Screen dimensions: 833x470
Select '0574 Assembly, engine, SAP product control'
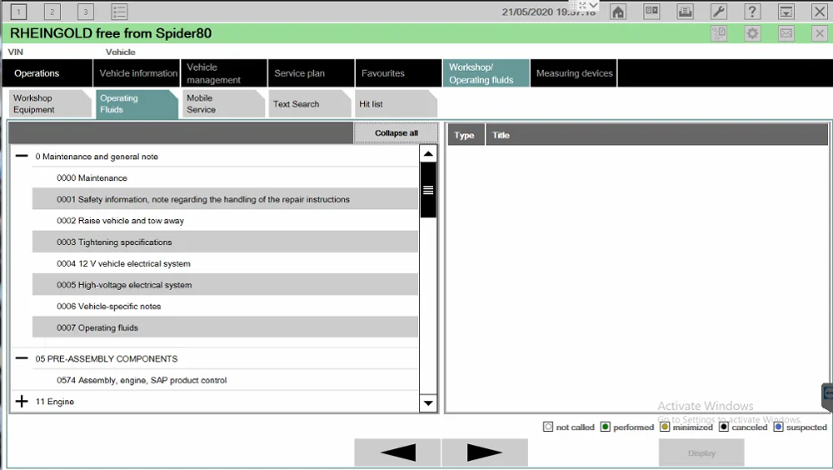pyautogui.click(x=225, y=380)
